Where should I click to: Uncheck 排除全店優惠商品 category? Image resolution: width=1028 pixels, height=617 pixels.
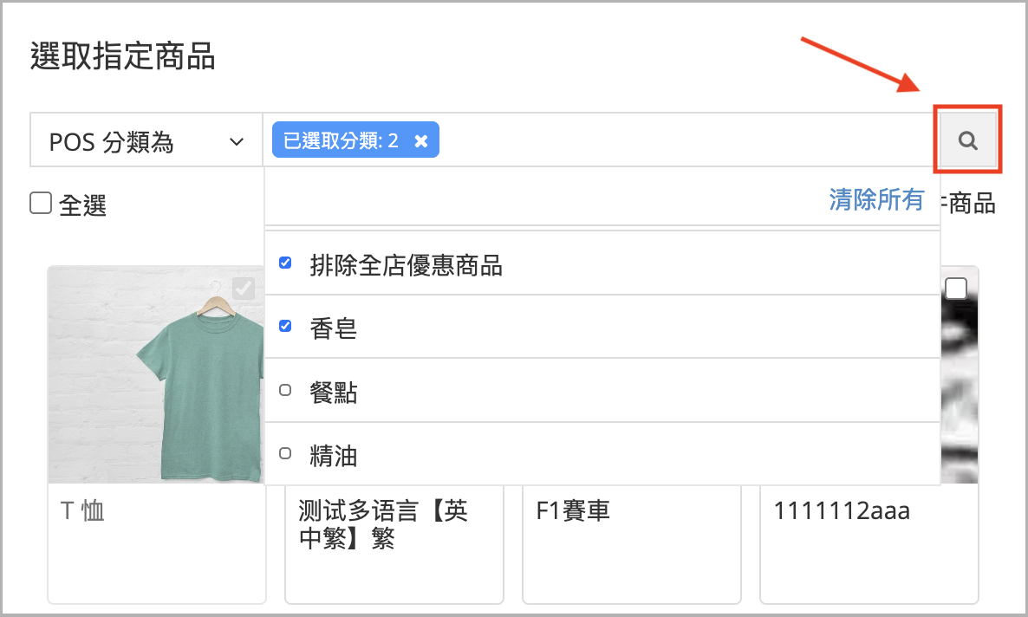(285, 263)
